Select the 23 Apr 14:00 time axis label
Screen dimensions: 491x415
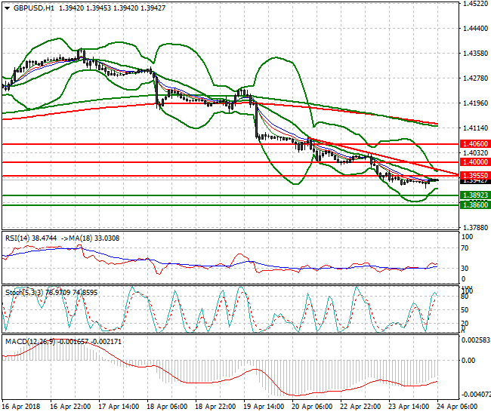[409, 407]
